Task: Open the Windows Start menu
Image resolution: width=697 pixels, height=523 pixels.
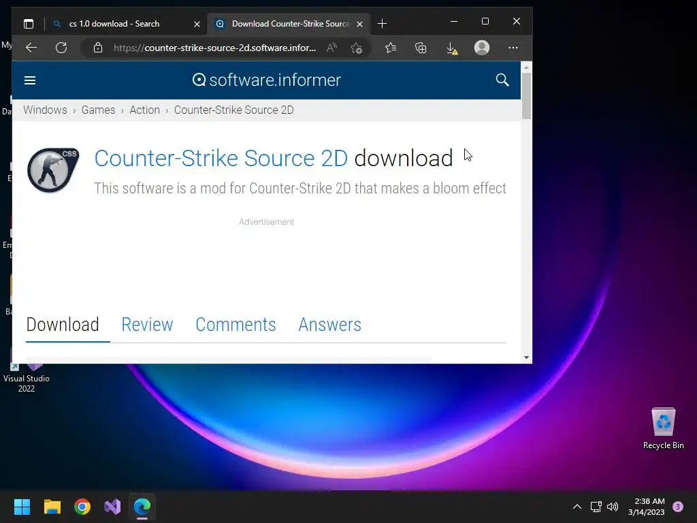Action: (x=22, y=507)
